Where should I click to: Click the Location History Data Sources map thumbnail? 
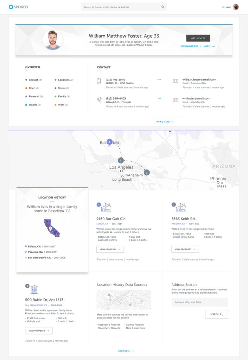tap(123, 300)
